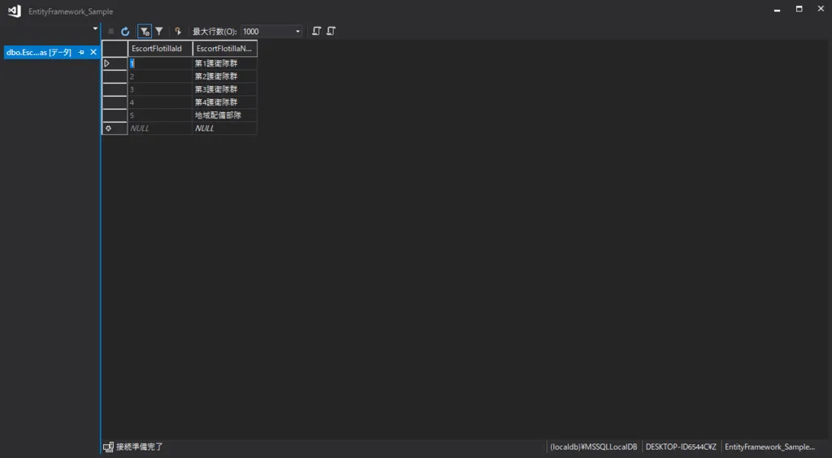The height and width of the screenshot is (458, 832).
Task: Click the script icon left of 最大行数
Action: [x=178, y=32]
